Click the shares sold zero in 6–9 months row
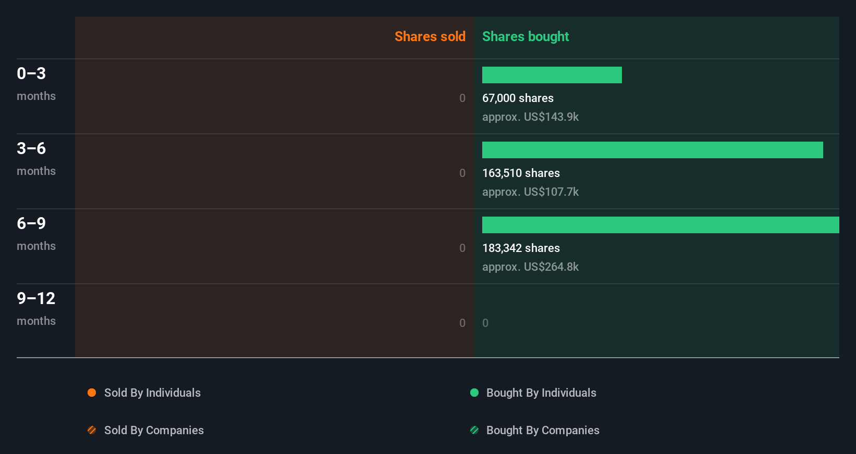Viewport: 856px width, 454px height. [x=462, y=248]
